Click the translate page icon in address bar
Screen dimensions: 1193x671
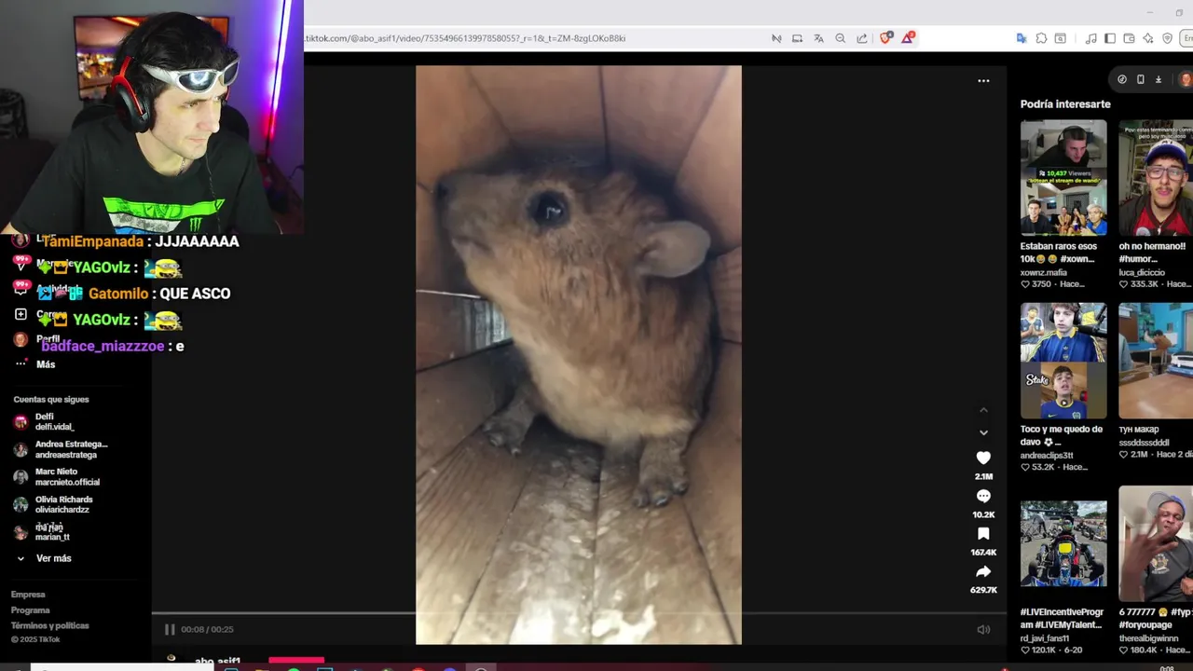click(818, 38)
